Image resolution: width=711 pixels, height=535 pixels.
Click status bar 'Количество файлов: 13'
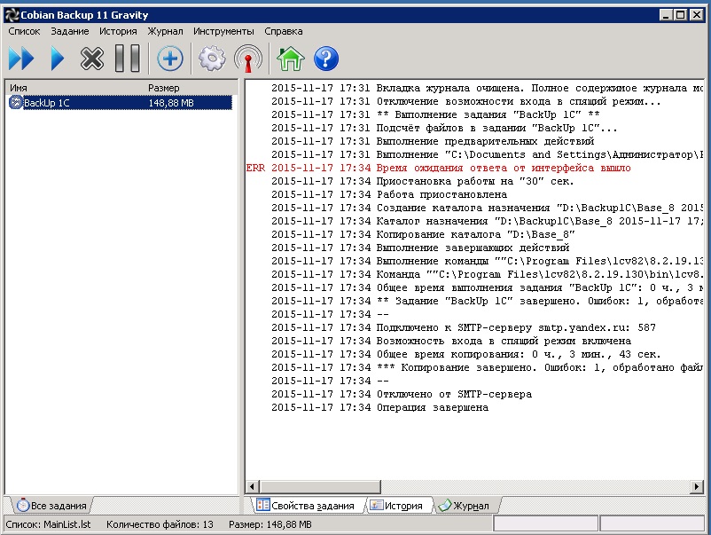pyautogui.click(x=160, y=524)
